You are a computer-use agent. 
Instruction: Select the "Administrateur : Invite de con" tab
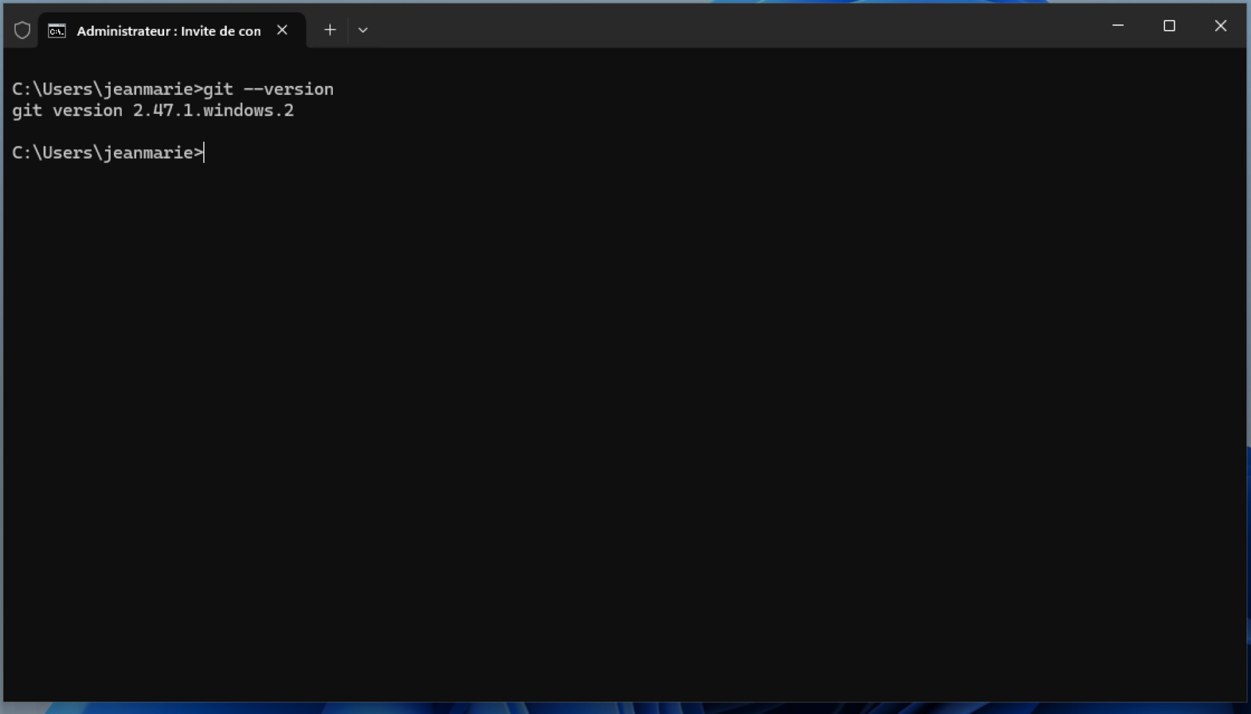[x=172, y=30]
